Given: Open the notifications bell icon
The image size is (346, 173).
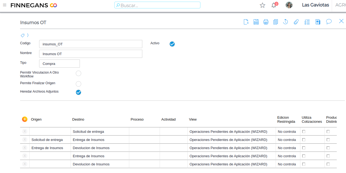Looking at the screenshot, I should (274, 5).
